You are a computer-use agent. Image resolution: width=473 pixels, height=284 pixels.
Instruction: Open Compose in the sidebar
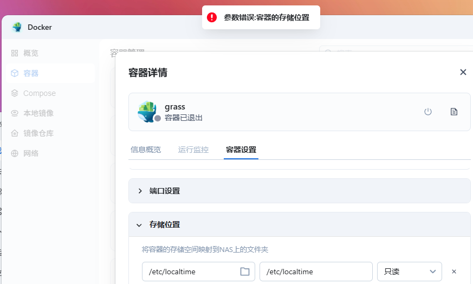coord(39,93)
